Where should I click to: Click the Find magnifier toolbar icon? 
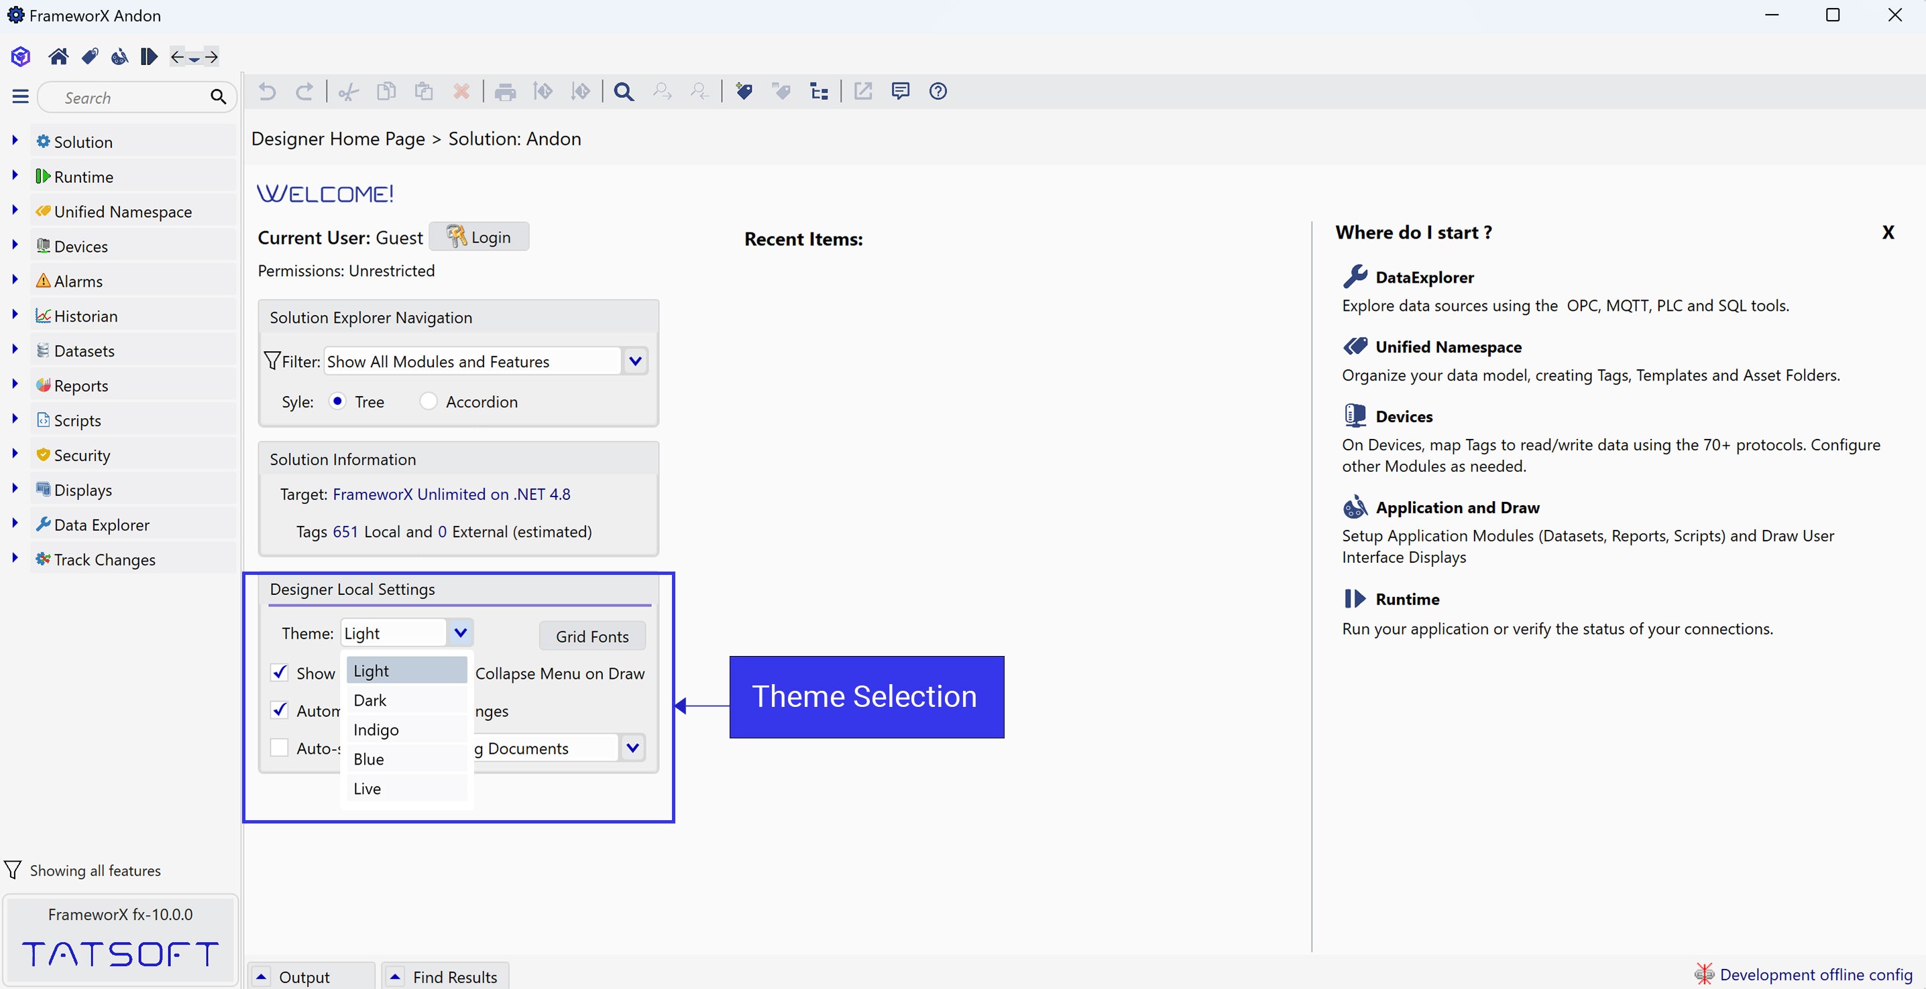click(x=624, y=91)
